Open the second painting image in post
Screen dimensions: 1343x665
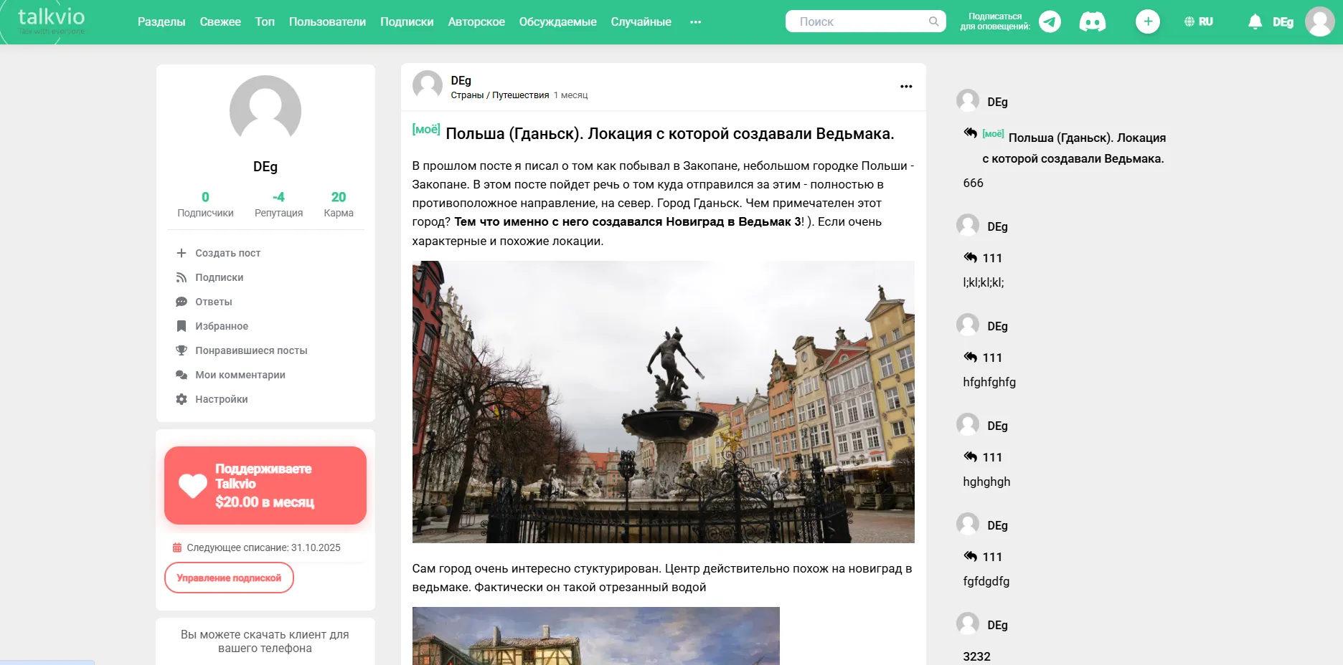tap(595, 636)
